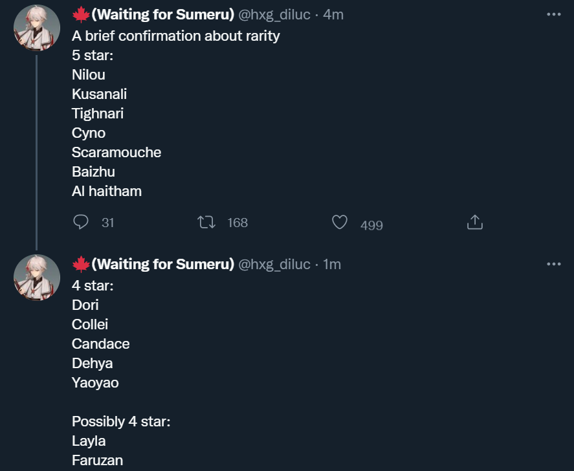Click the like count of 499

click(x=371, y=225)
